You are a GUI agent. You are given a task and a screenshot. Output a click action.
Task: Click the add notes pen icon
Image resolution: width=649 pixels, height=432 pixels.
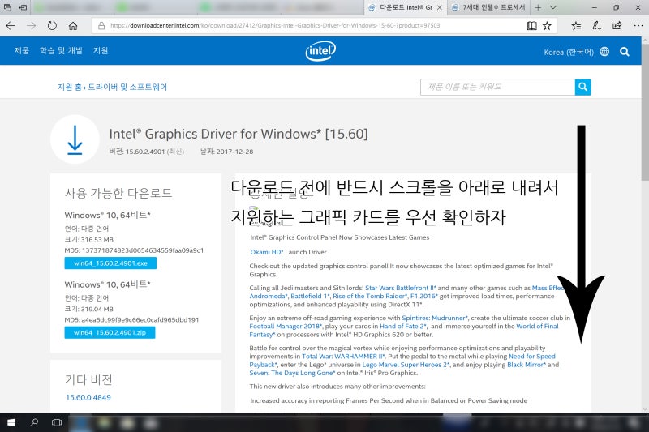click(596, 26)
